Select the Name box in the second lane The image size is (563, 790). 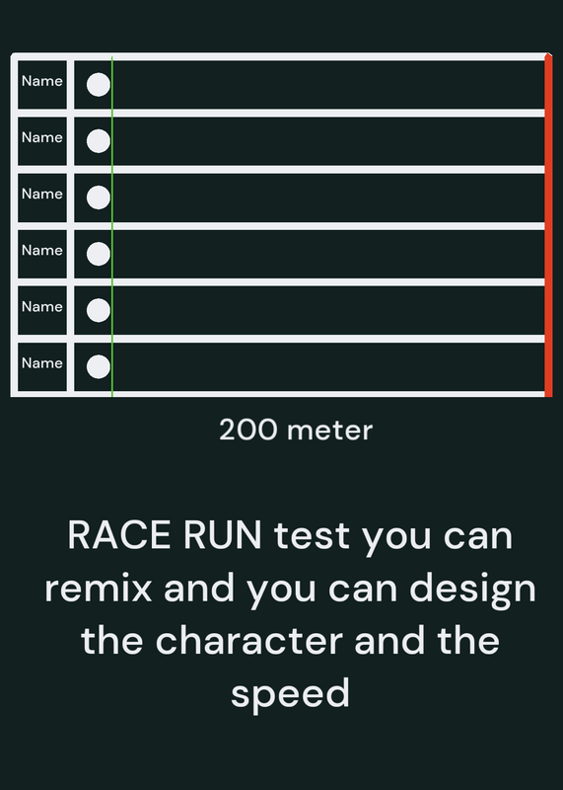pos(42,141)
